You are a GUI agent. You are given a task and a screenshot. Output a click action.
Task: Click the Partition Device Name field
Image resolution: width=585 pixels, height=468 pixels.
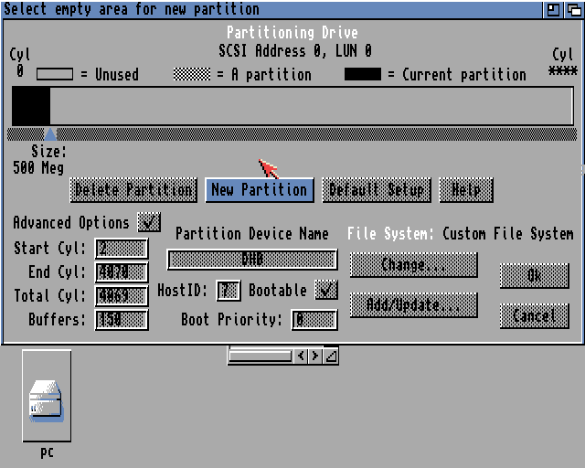[x=252, y=260]
